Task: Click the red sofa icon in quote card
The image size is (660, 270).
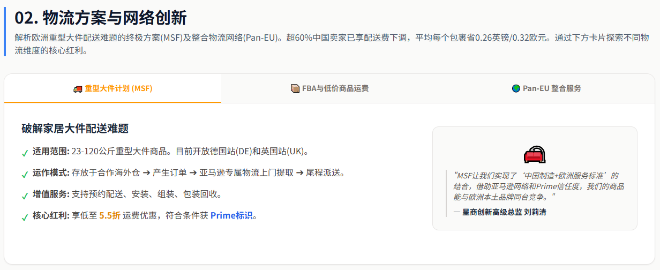Action: (x=535, y=155)
